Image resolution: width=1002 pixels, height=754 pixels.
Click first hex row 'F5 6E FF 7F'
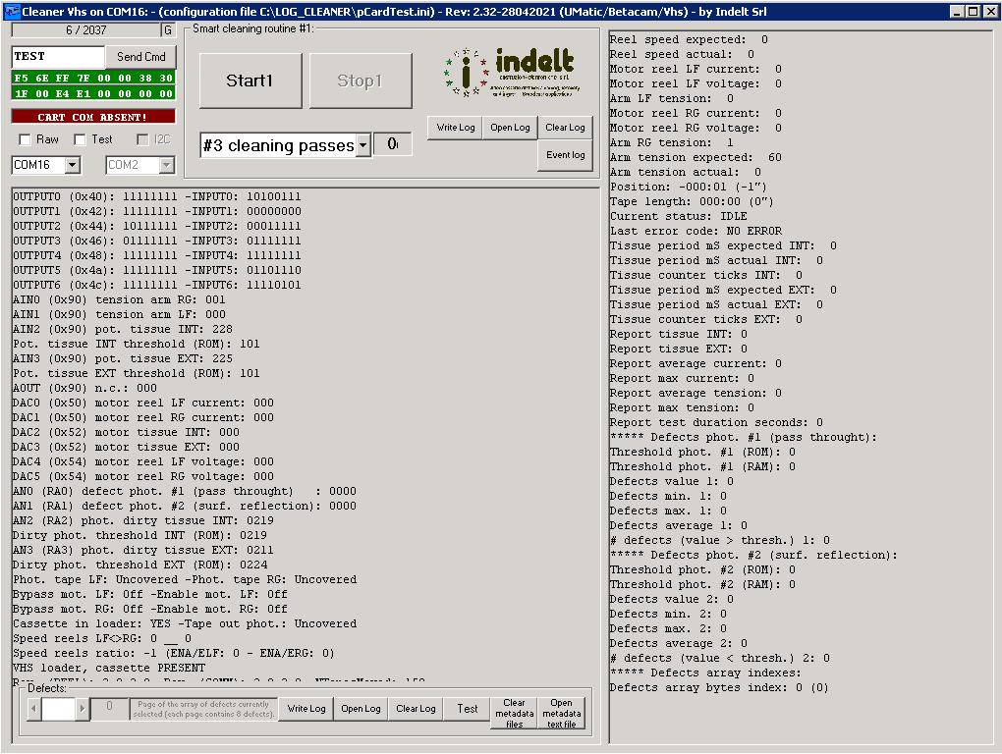click(93, 78)
